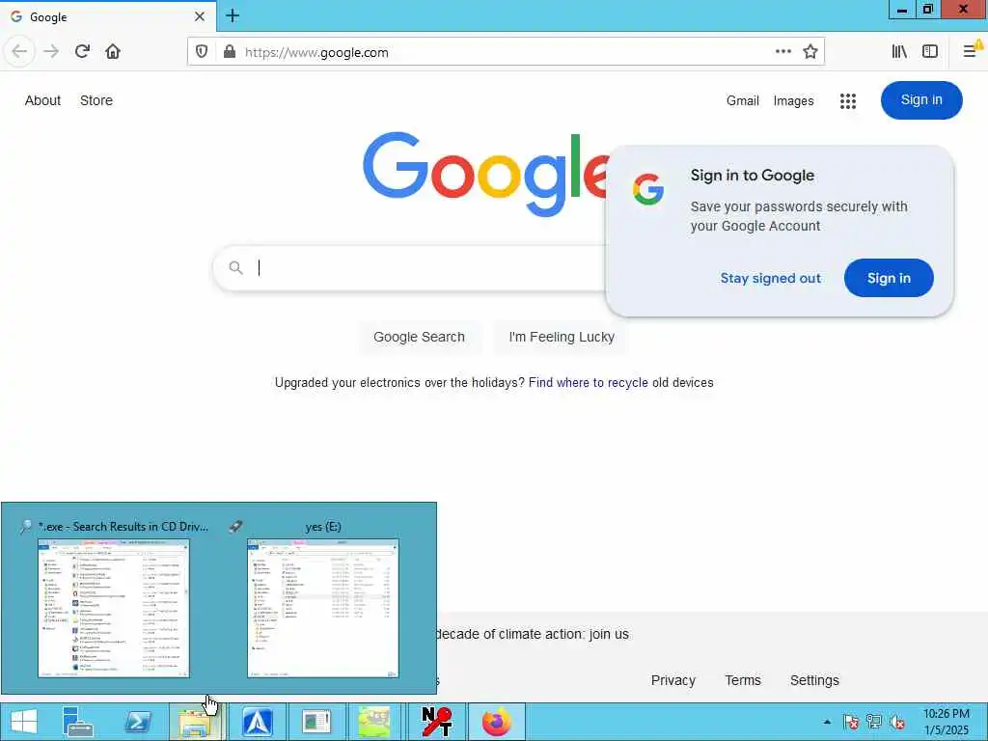
Task: Click the magnifier icon in search box
Action: click(x=235, y=268)
